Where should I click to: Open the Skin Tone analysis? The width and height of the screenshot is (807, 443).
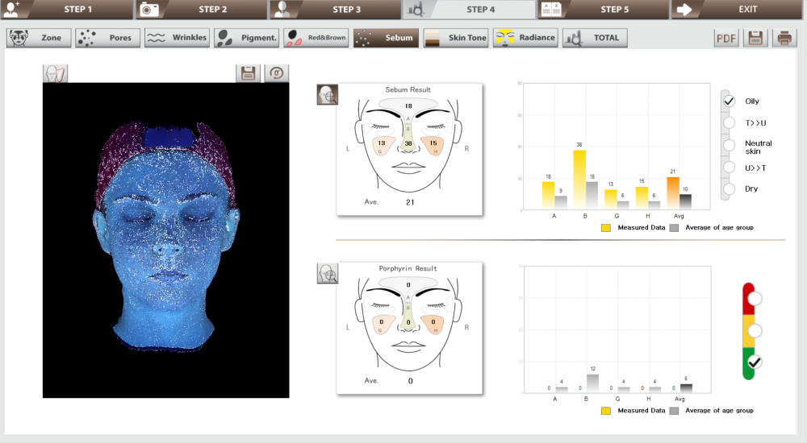pos(456,38)
